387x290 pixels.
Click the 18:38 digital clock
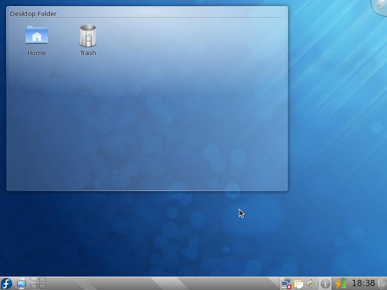point(363,283)
